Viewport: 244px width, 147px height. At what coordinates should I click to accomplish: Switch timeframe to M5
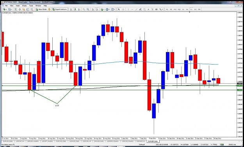[171, 9]
